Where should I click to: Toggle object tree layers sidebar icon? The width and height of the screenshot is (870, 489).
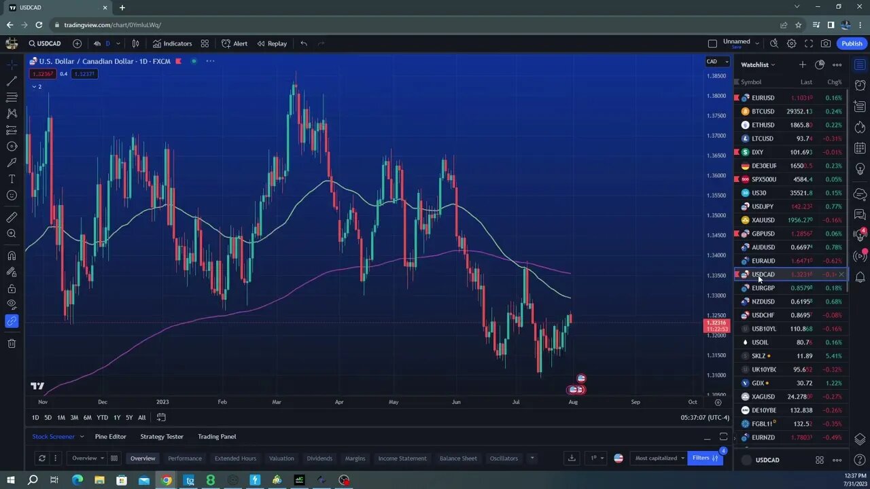[x=860, y=439]
